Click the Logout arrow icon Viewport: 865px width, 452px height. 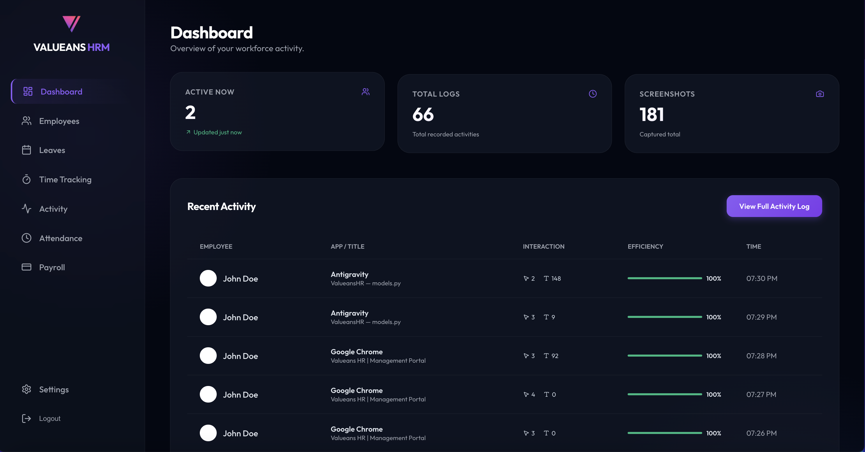pyautogui.click(x=27, y=419)
